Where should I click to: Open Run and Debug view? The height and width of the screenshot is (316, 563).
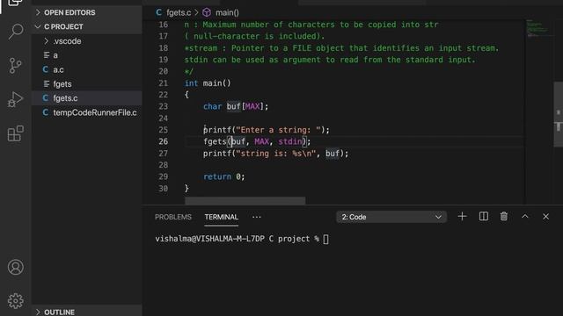tap(15, 99)
